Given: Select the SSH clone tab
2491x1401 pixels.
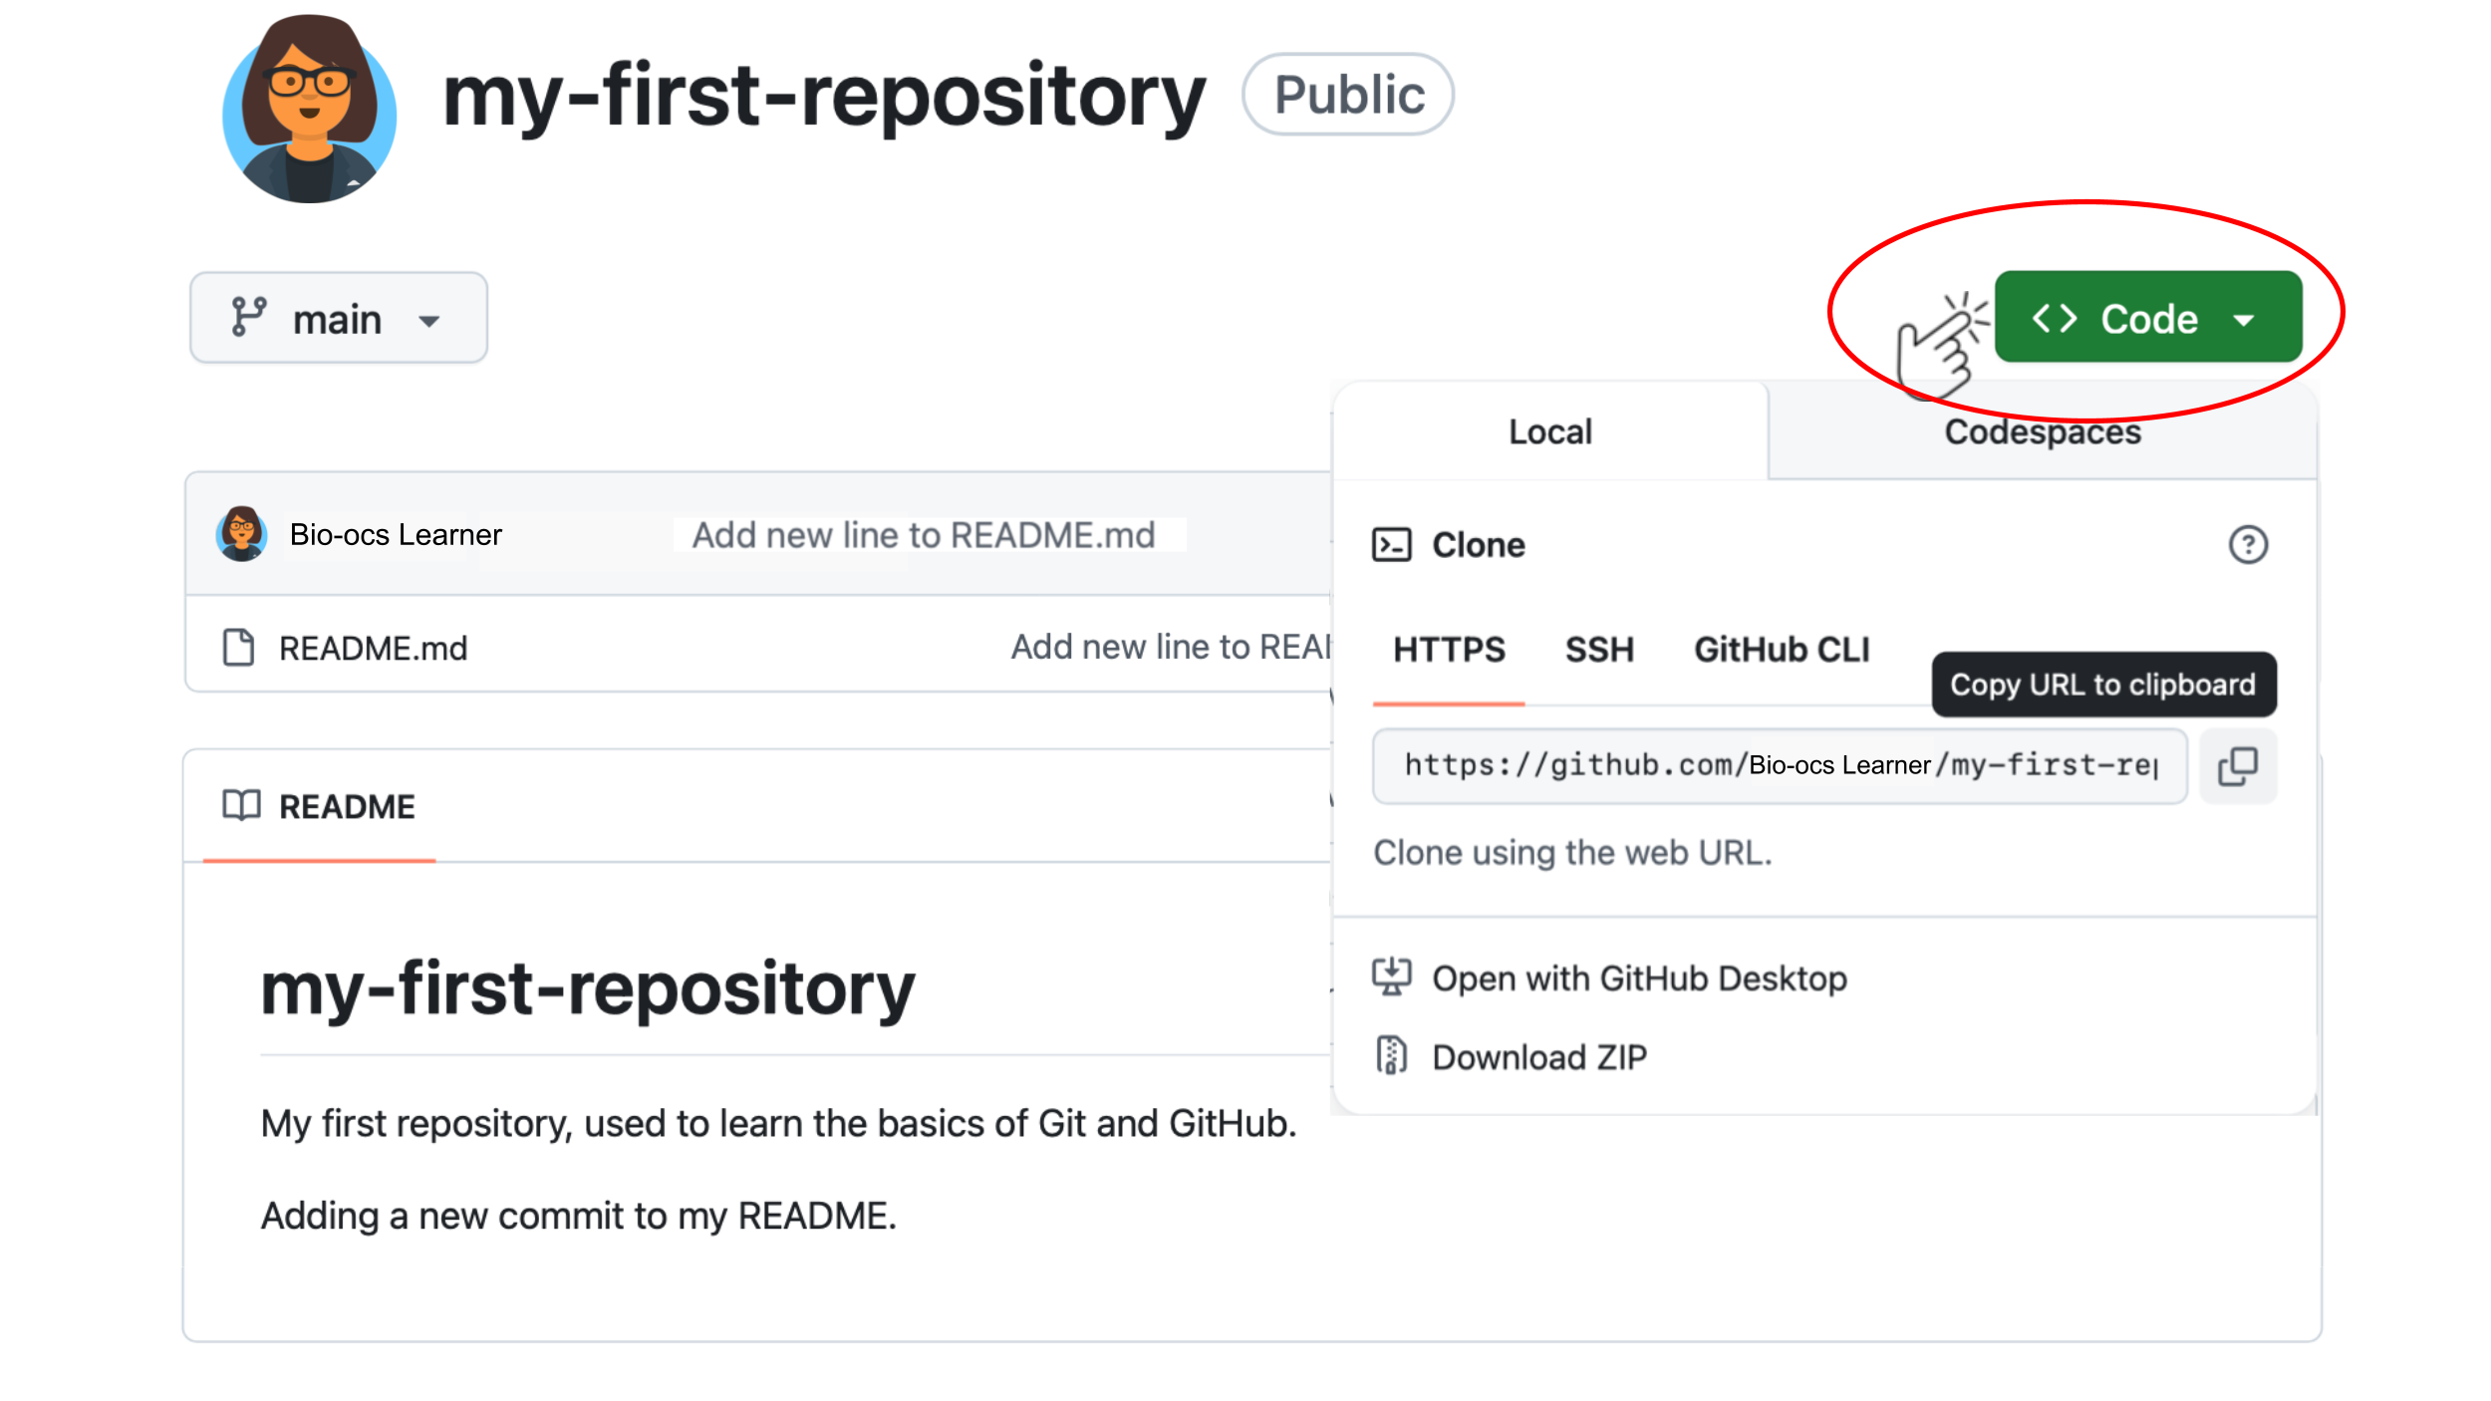Looking at the screenshot, I should 1599,650.
